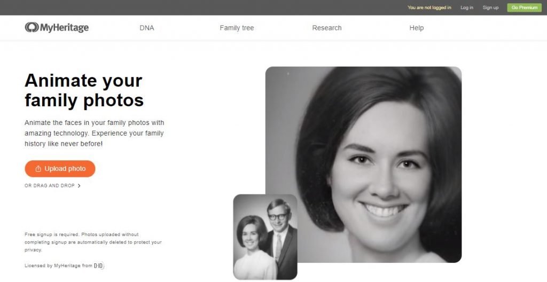The width and height of the screenshot is (547, 282).
Task: Click the Log in link
Action: click(467, 7)
